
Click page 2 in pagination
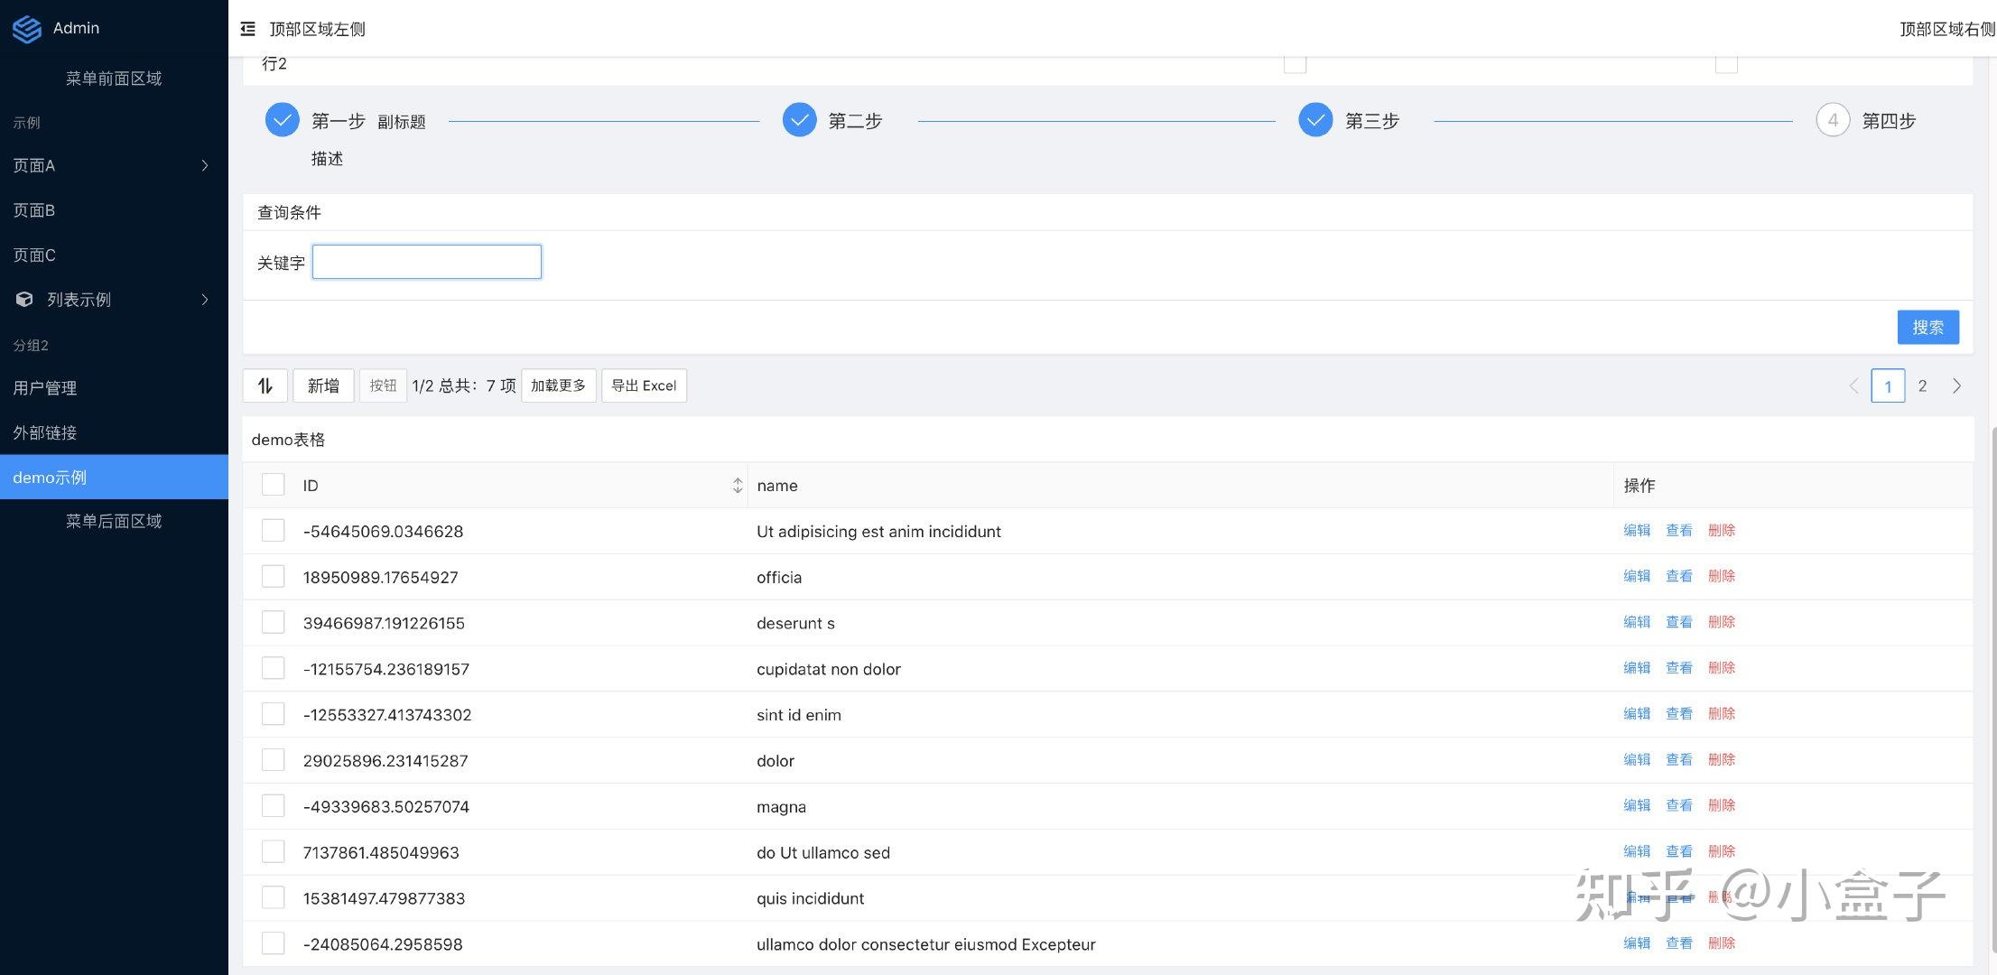coord(1922,385)
